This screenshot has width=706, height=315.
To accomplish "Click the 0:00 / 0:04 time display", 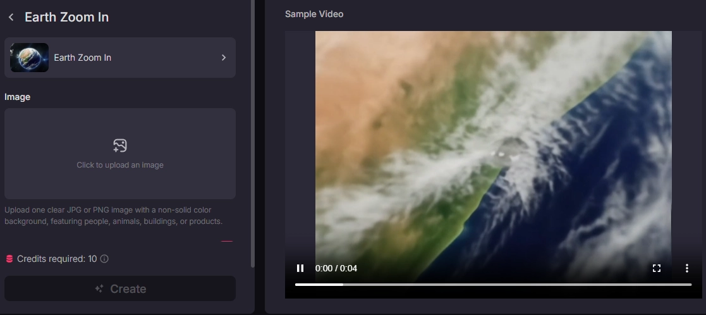I will pos(336,269).
